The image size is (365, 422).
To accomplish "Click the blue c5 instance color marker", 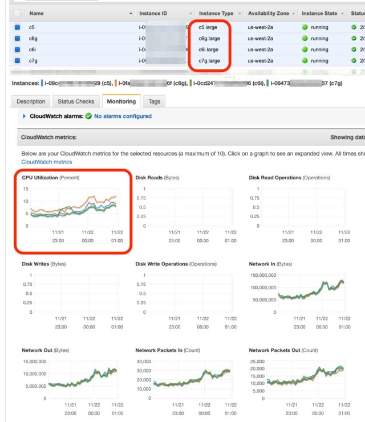I will point(42,83).
